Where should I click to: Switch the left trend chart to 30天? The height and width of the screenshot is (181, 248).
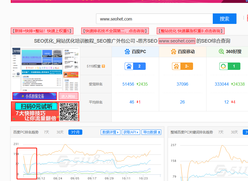[60, 132]
